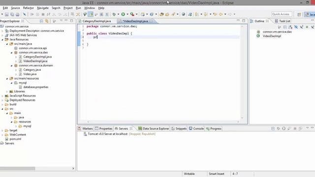The image size is (315, 177).
Task: Click the Project Explorer scrollbar right arrow
Action: click(x=73, y=168)
